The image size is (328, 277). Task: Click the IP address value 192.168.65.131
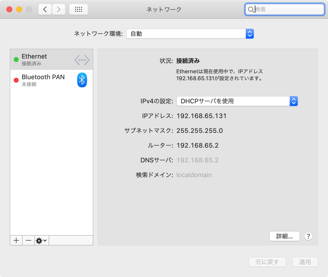click(x=201, y=116)
